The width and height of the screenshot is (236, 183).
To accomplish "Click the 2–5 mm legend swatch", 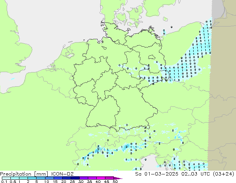I will tap(32, 178).
